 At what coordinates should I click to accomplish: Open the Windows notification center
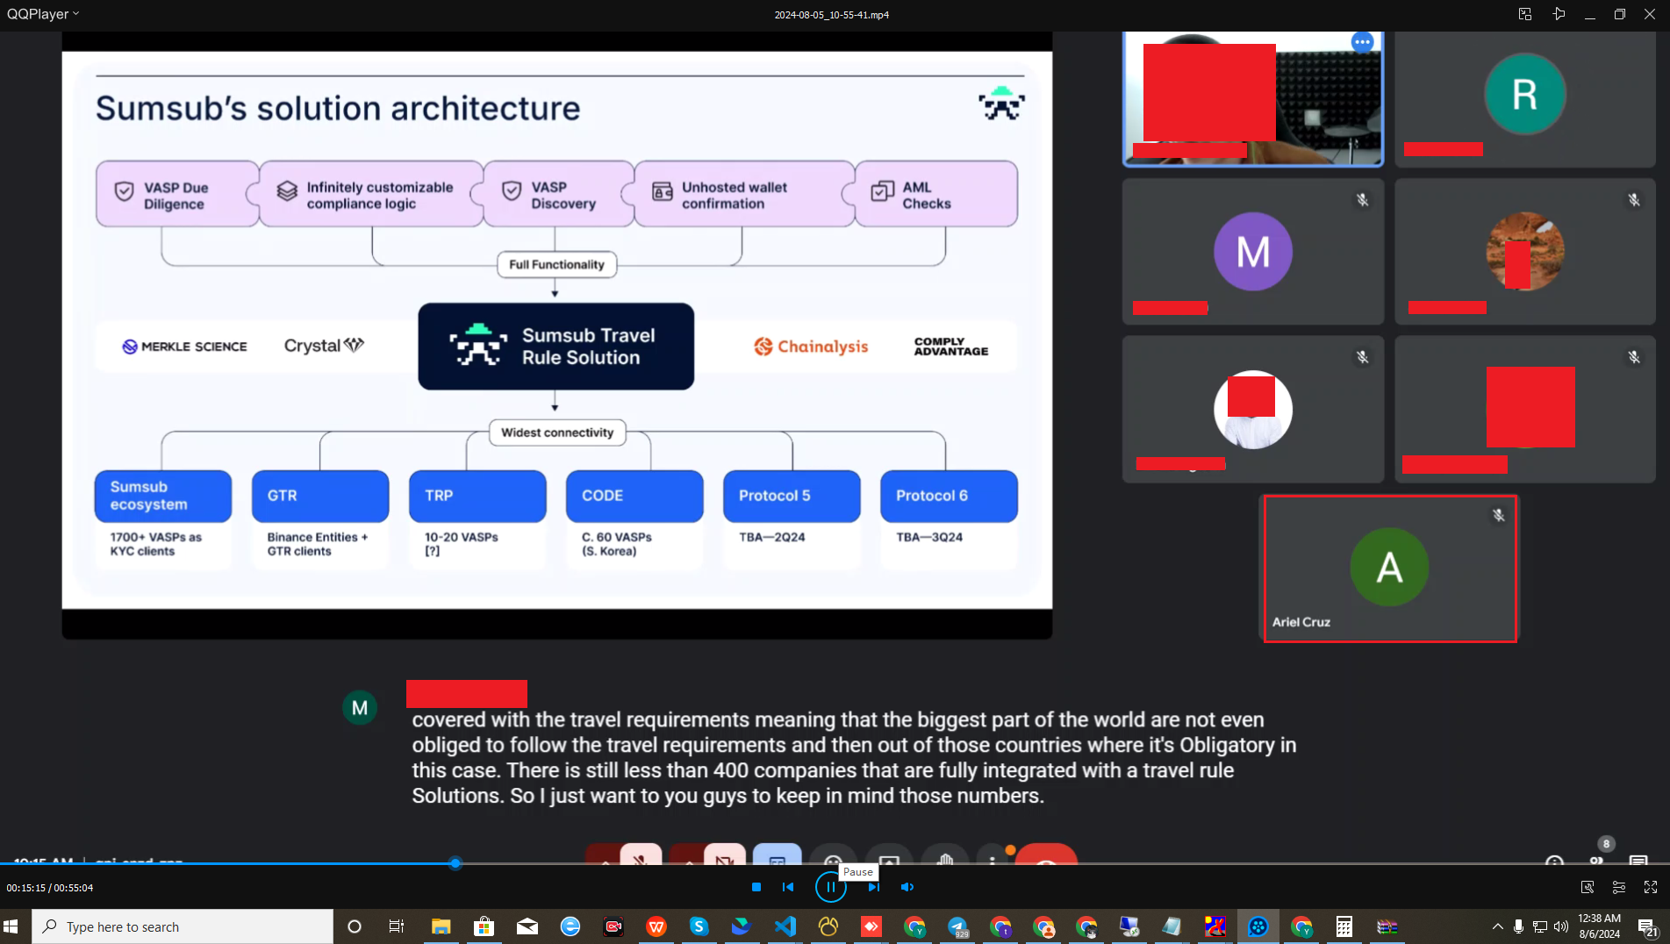[1646, 926]
